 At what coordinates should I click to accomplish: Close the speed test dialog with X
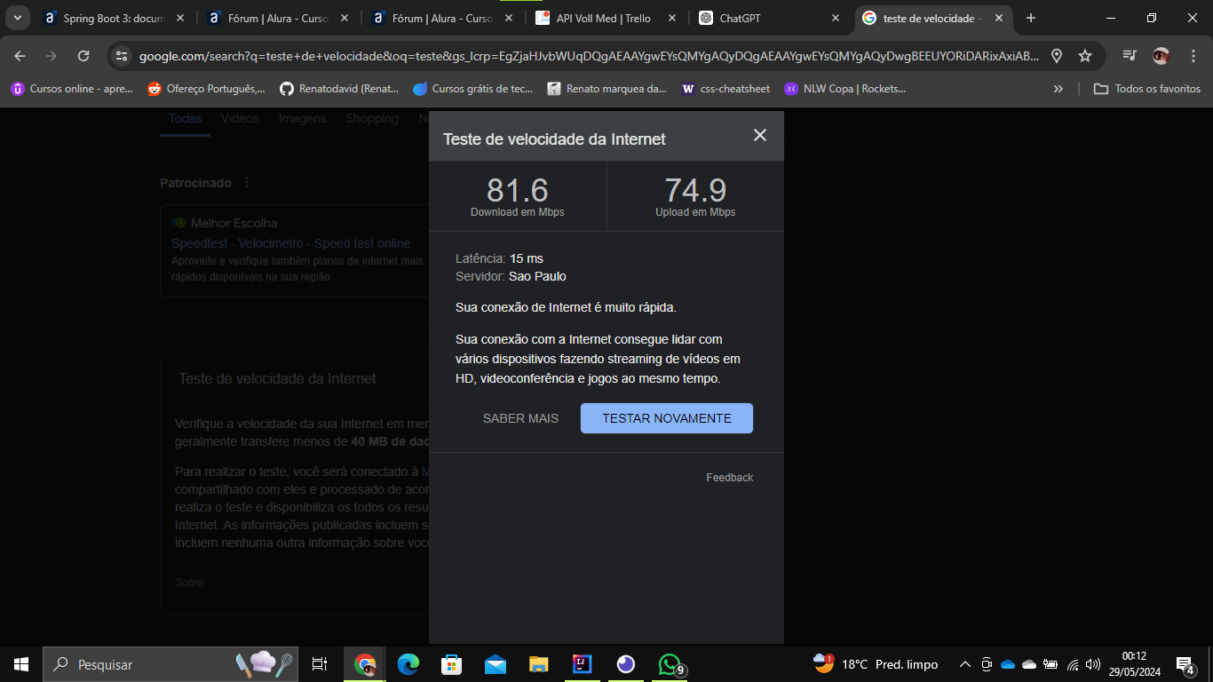tap(759, 135)
